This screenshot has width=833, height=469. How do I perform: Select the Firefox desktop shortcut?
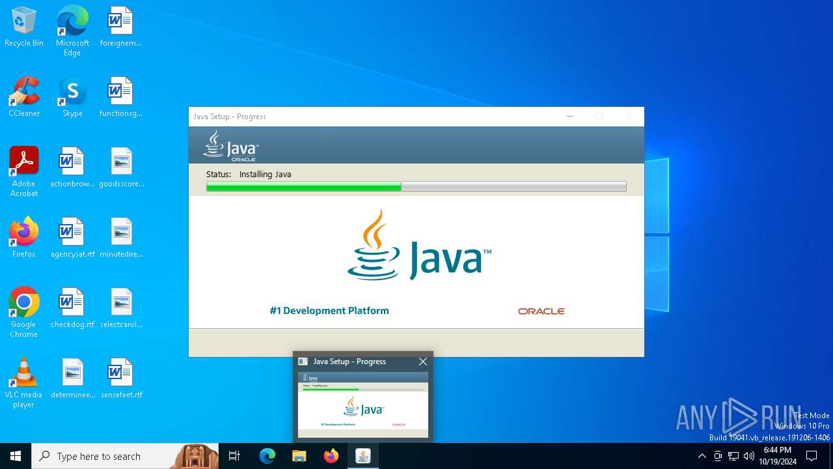[24, 238]
